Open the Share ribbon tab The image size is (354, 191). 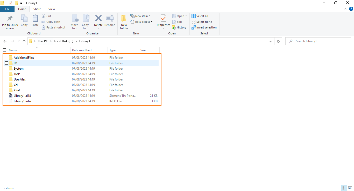(37, 9)
